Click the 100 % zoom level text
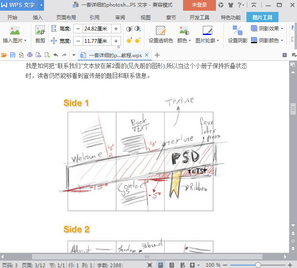This screenshot has width=297, height=268. point(213,265)
